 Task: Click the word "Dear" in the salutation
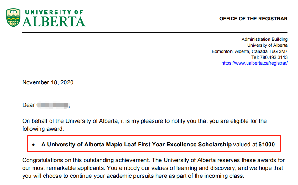pos(29,105)
